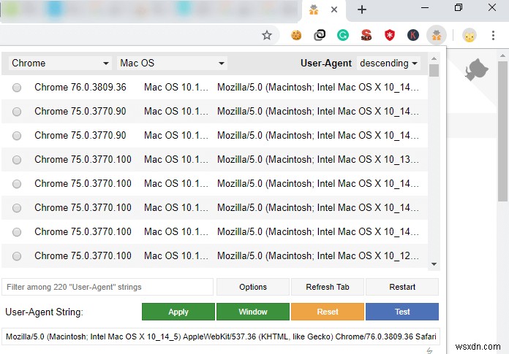Viewport: 509px width, 354px height.
Task: Click the green Apply button
Action: [178, 312]
